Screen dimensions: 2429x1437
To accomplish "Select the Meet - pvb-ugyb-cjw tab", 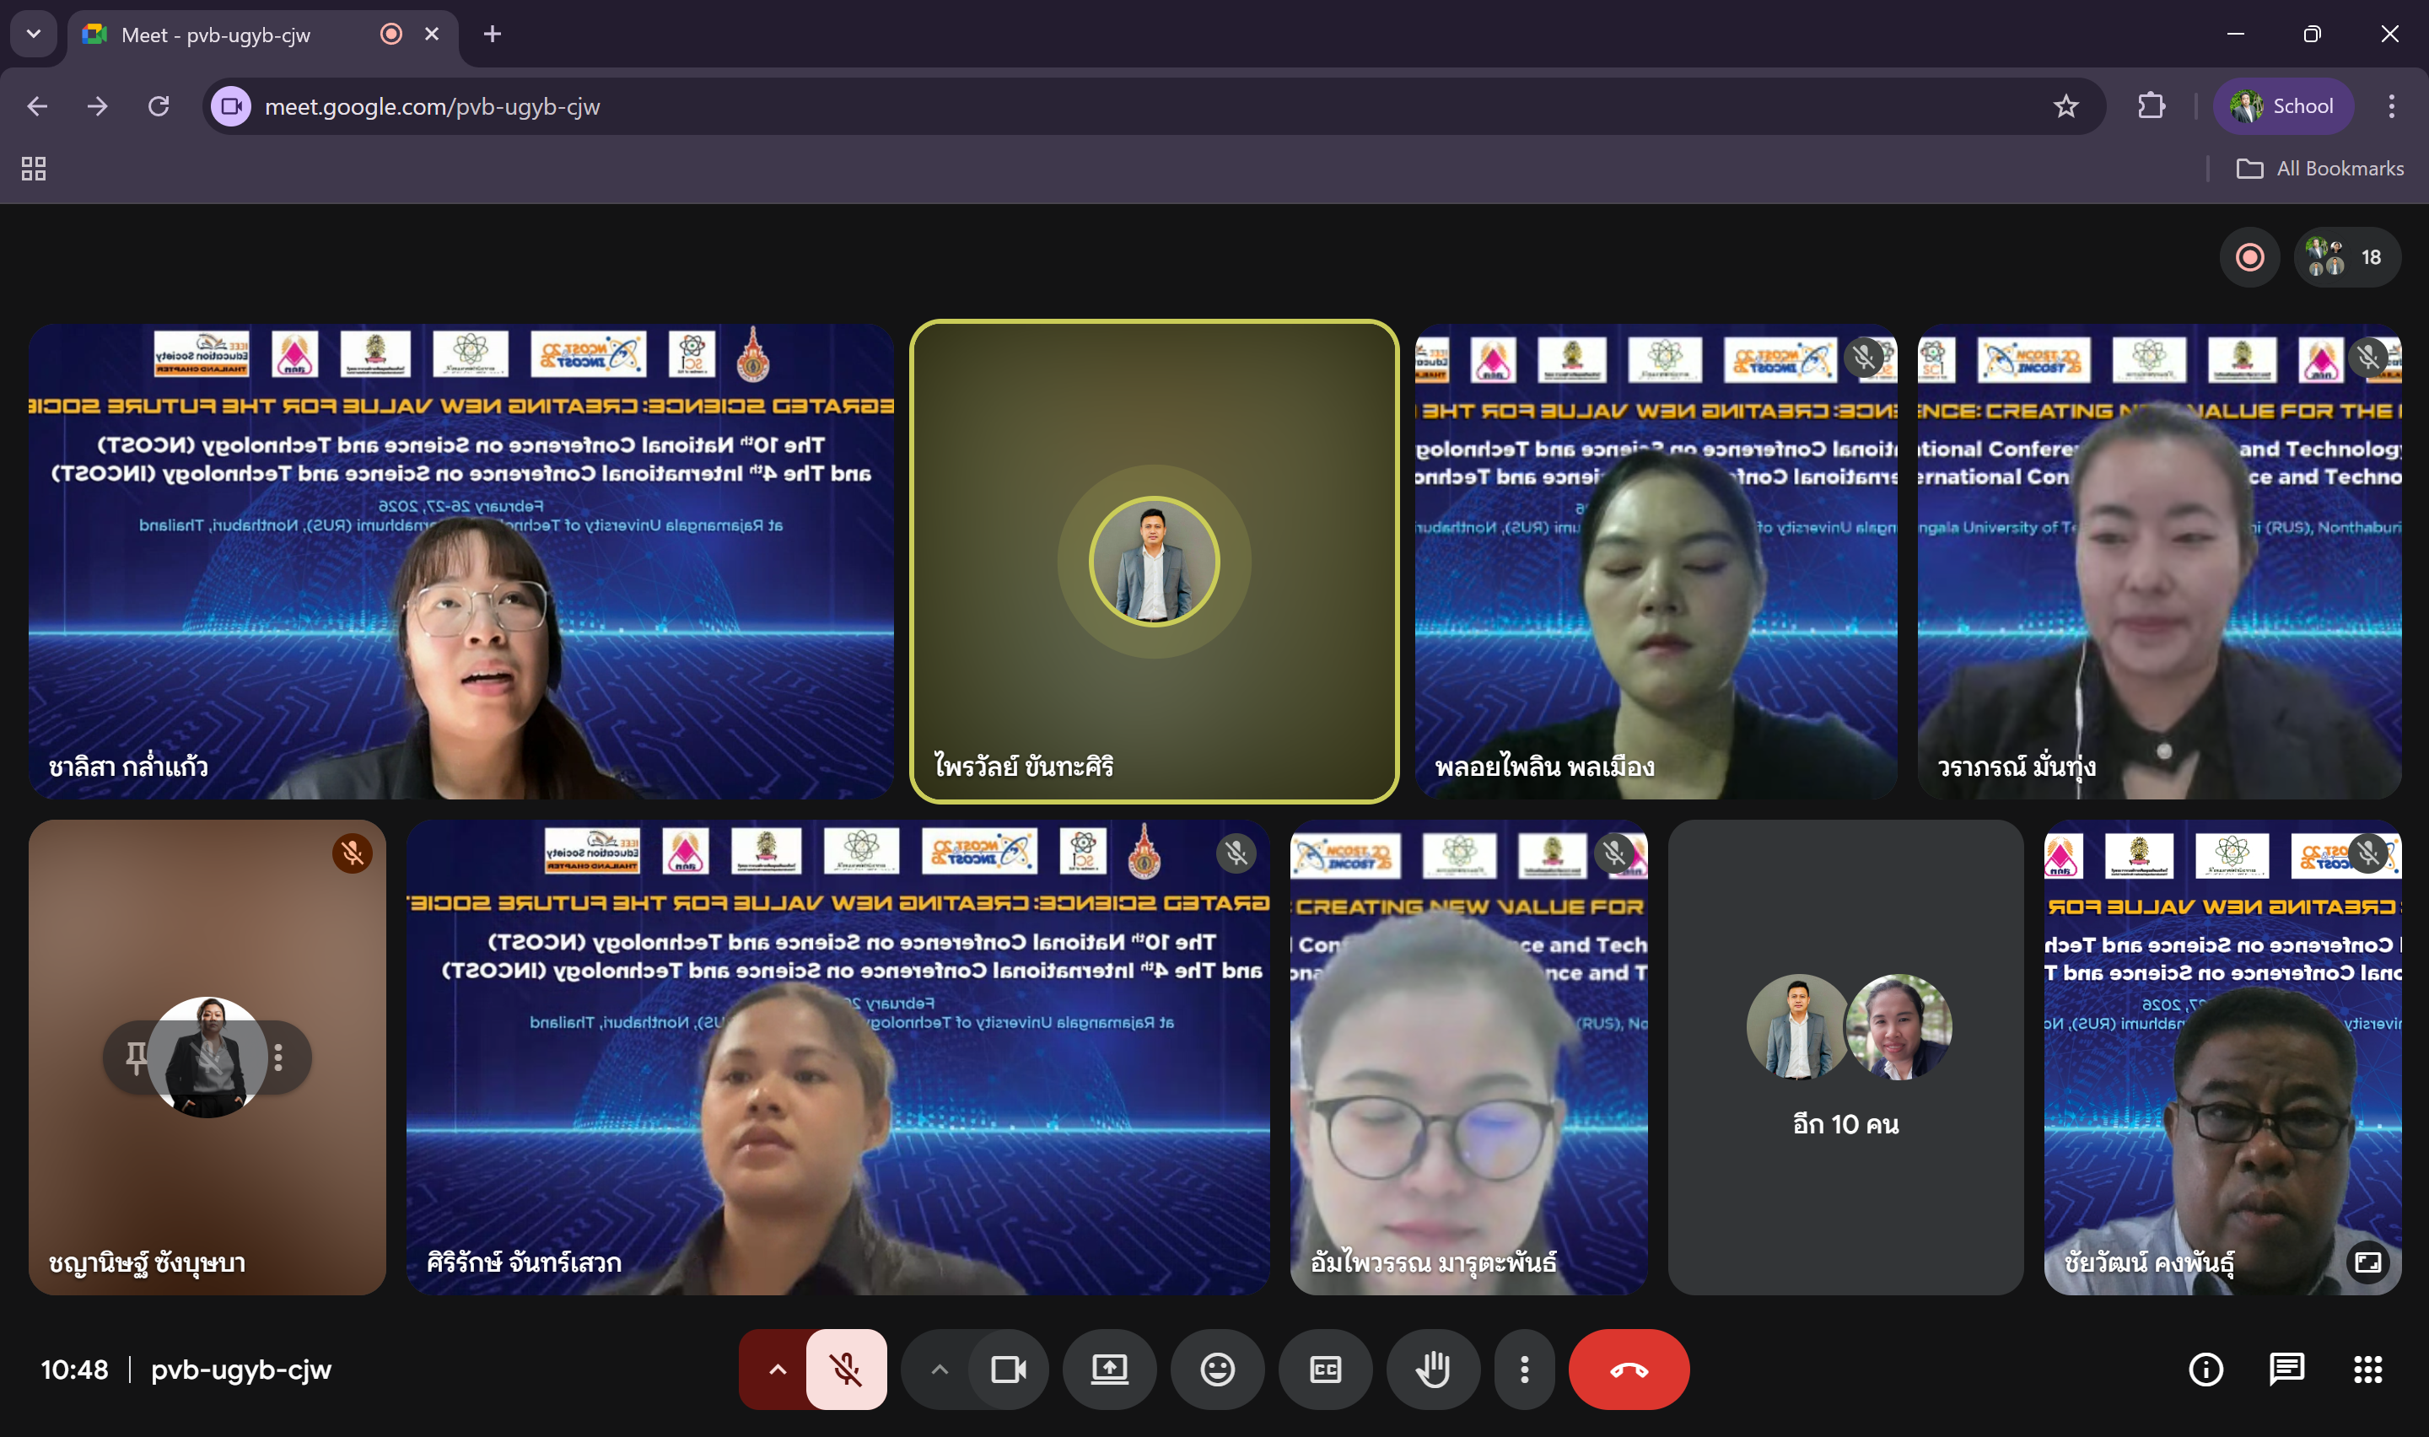I will [215, 35].
